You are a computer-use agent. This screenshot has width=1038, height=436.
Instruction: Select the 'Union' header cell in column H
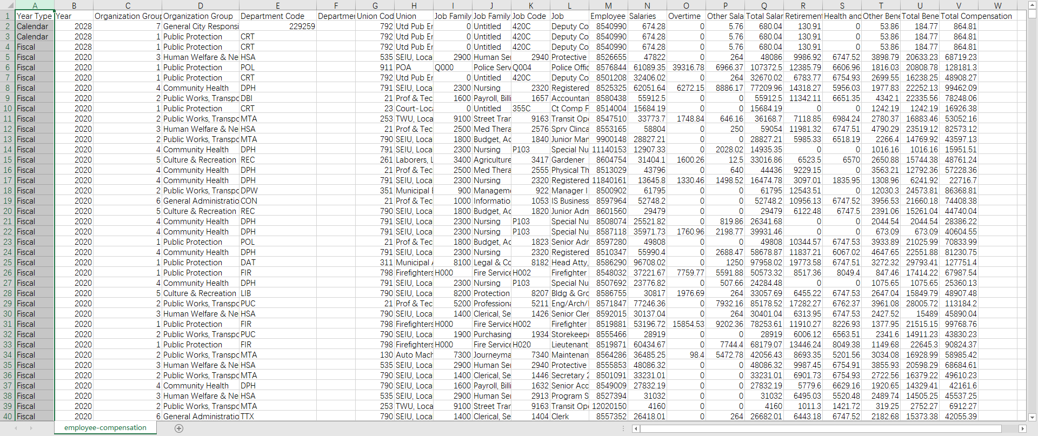tap(414, 16)
